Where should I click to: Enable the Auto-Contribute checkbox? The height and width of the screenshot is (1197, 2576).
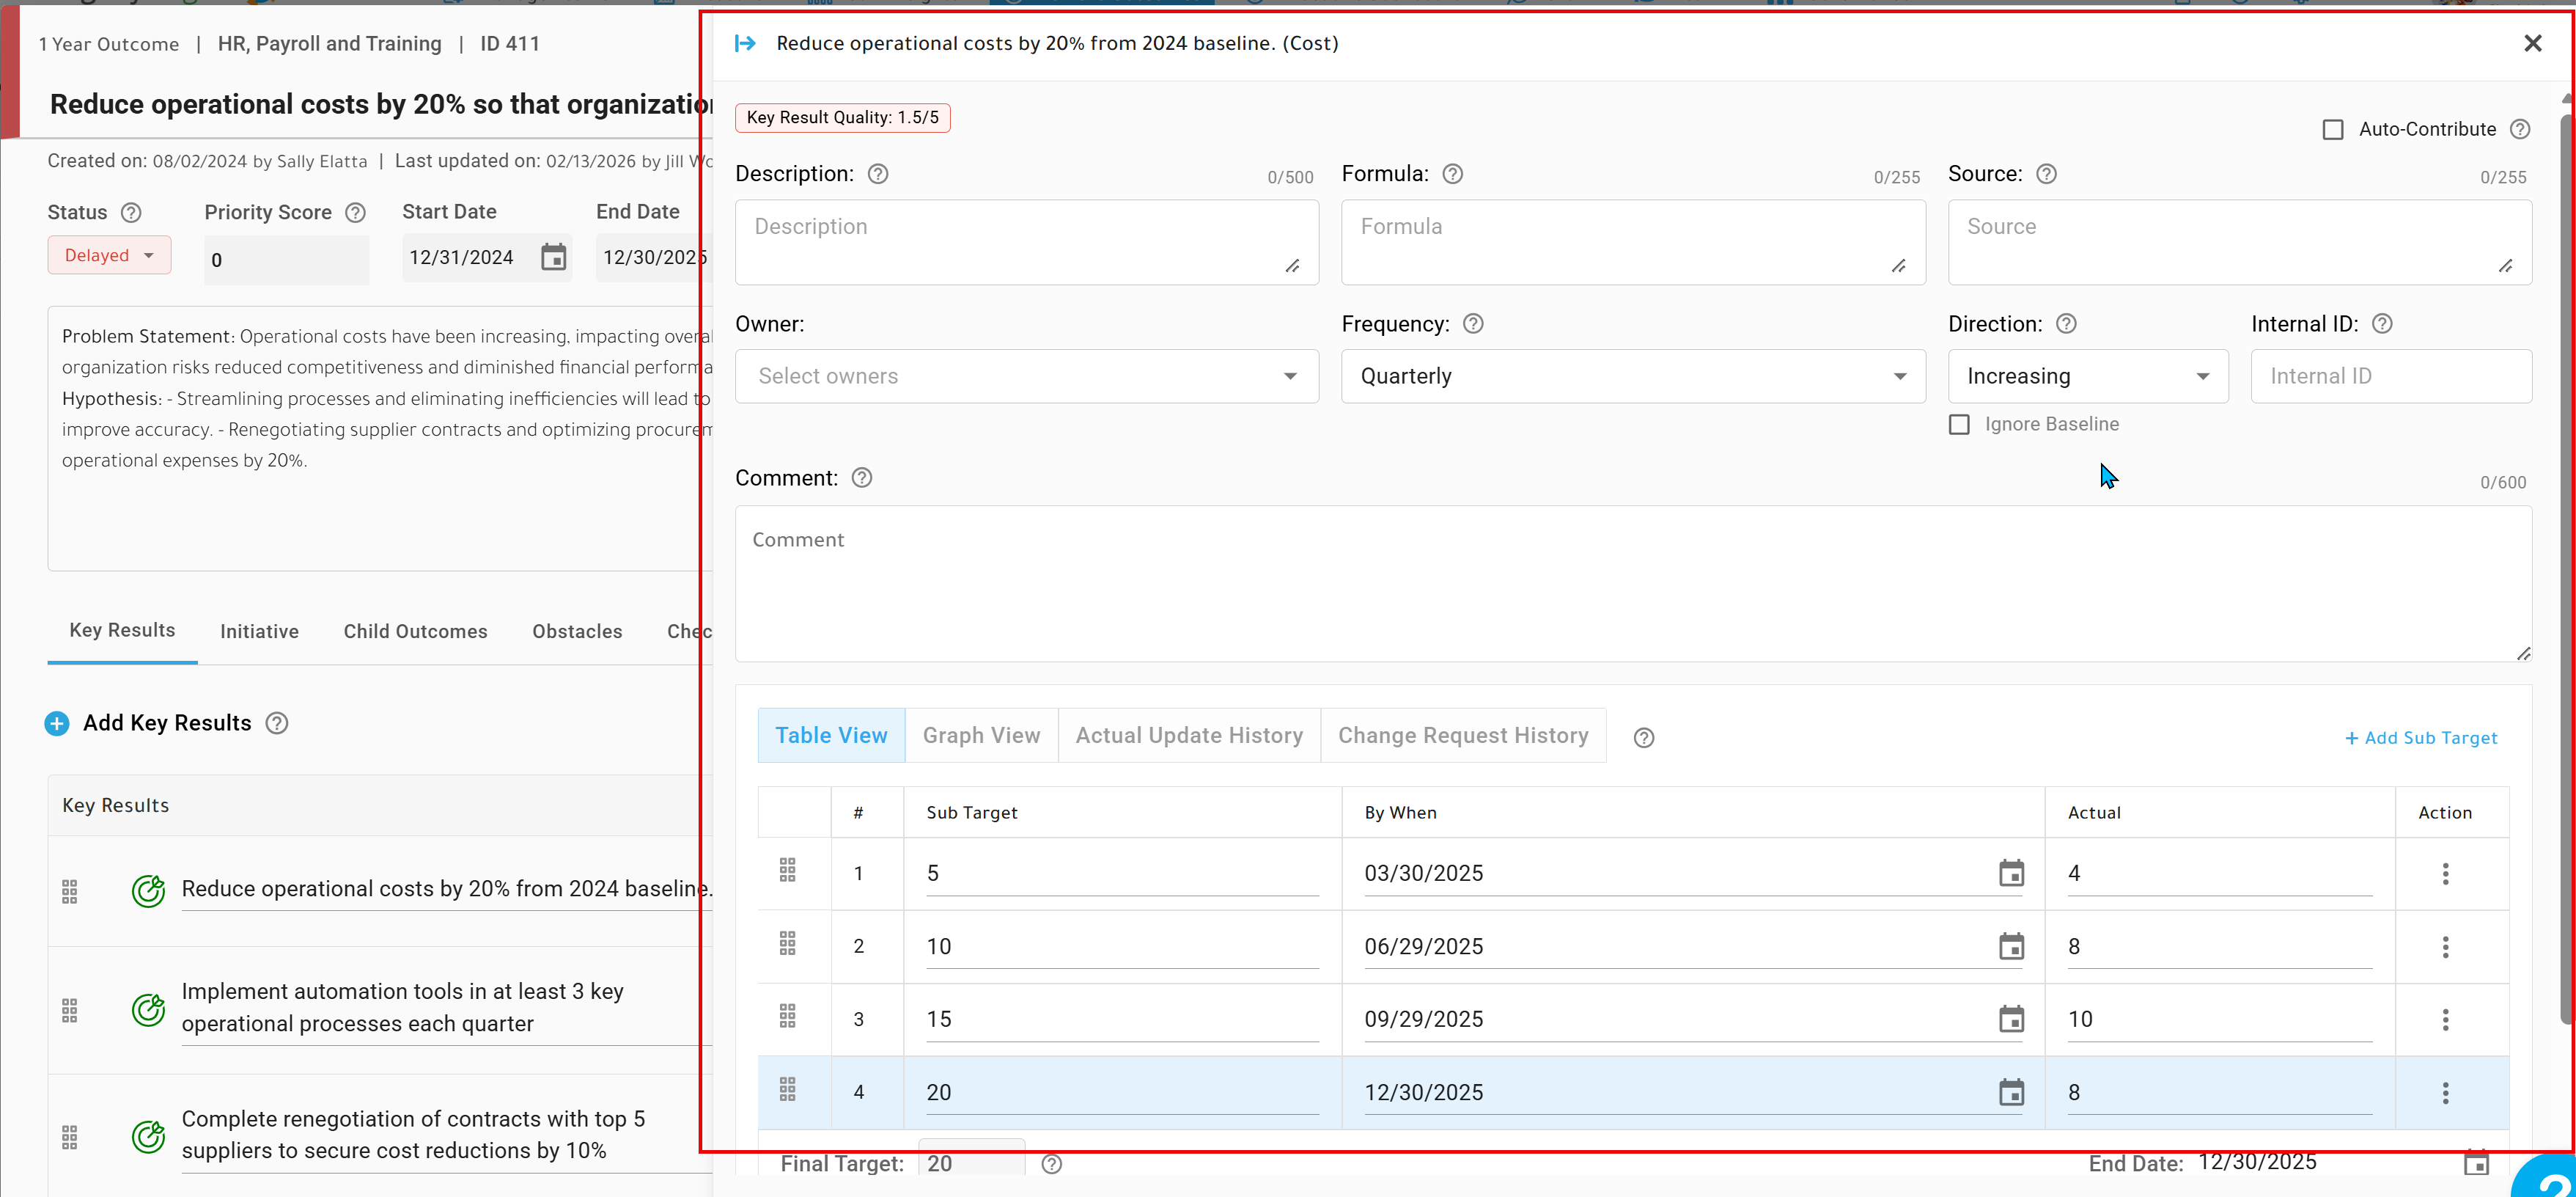pyautogui.click(x=2332, y=129)
